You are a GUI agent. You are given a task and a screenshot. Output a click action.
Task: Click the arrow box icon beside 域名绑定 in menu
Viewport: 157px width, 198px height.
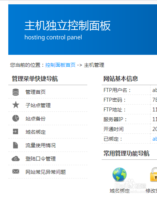15,131
